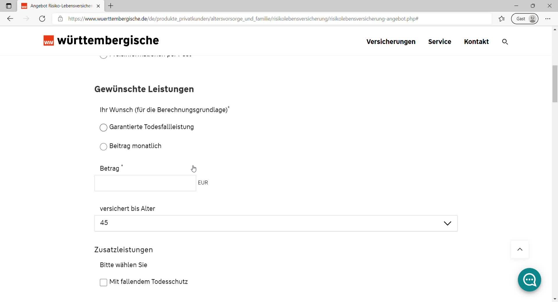Image resolution: width=558 pixels, height=302 pixels.
Task: Select Garantierte Todesfallleistung radio option
Action: point(103,127)
